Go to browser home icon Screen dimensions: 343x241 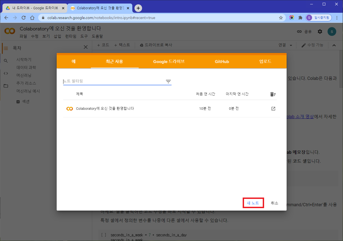[x=32, y=18]
